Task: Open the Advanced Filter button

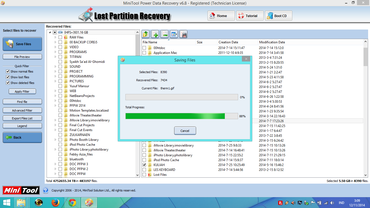Action: pos(22,110)
